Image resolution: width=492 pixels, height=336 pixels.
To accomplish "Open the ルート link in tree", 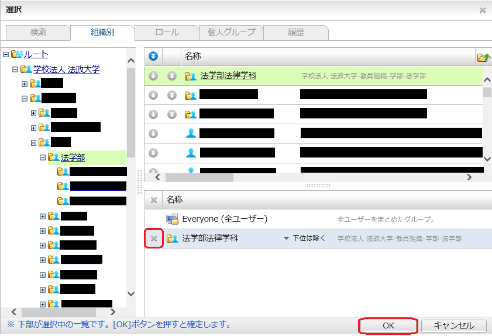I will (36, 54).
